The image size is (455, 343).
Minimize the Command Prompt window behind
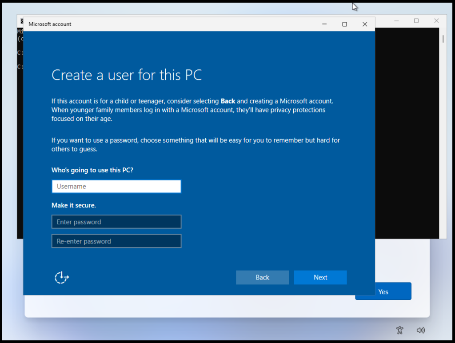click(x=396, y=21)
